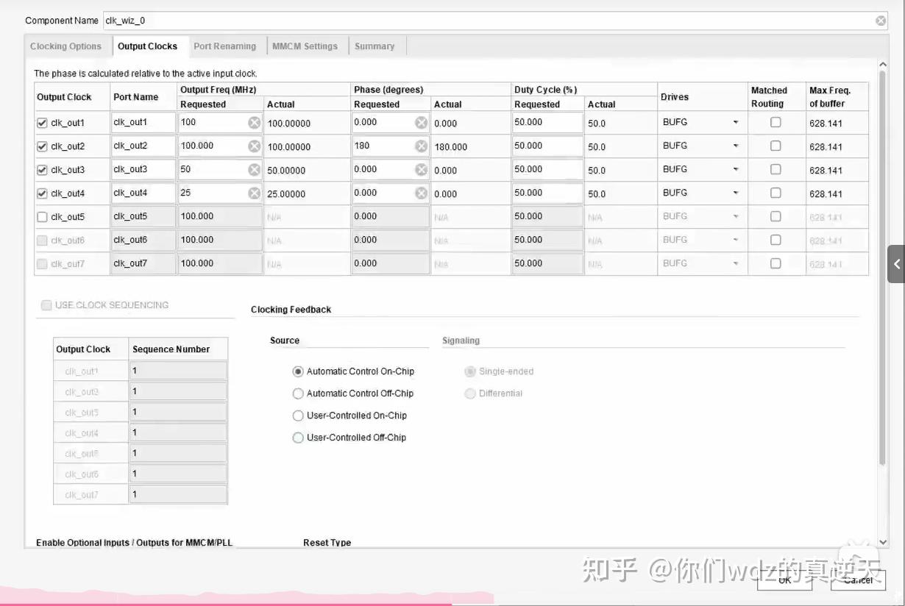Clear the clk_out1 requested phase value

click(x=420, y=123)
